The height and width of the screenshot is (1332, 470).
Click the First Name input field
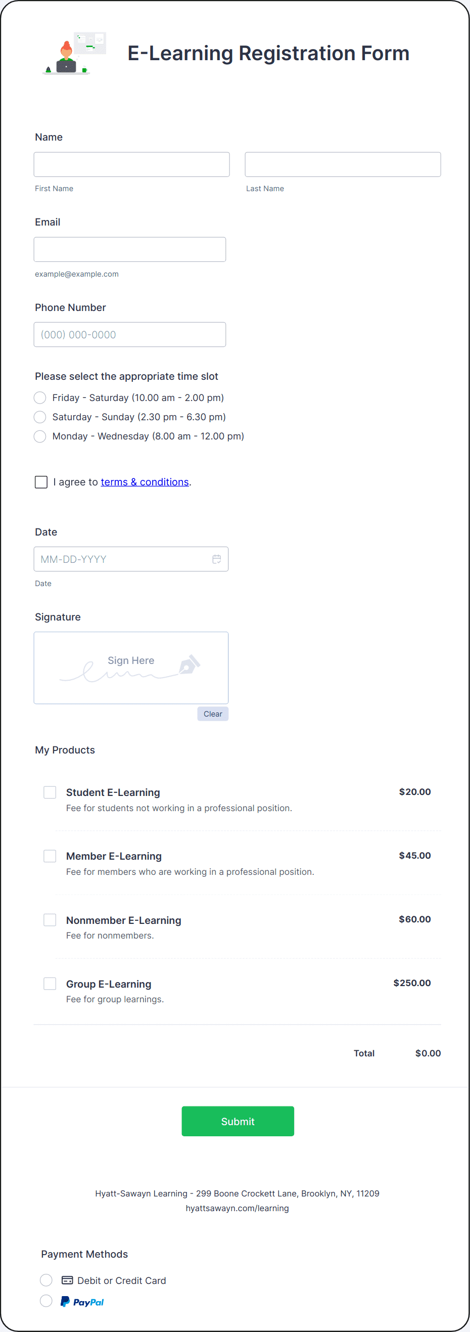coord(131,164)
